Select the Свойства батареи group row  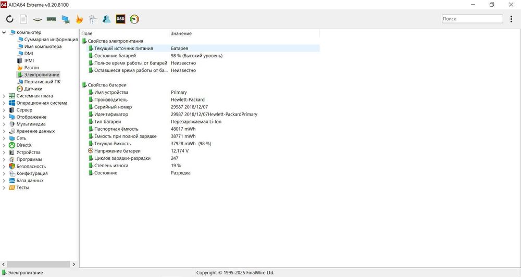[200, 85]
